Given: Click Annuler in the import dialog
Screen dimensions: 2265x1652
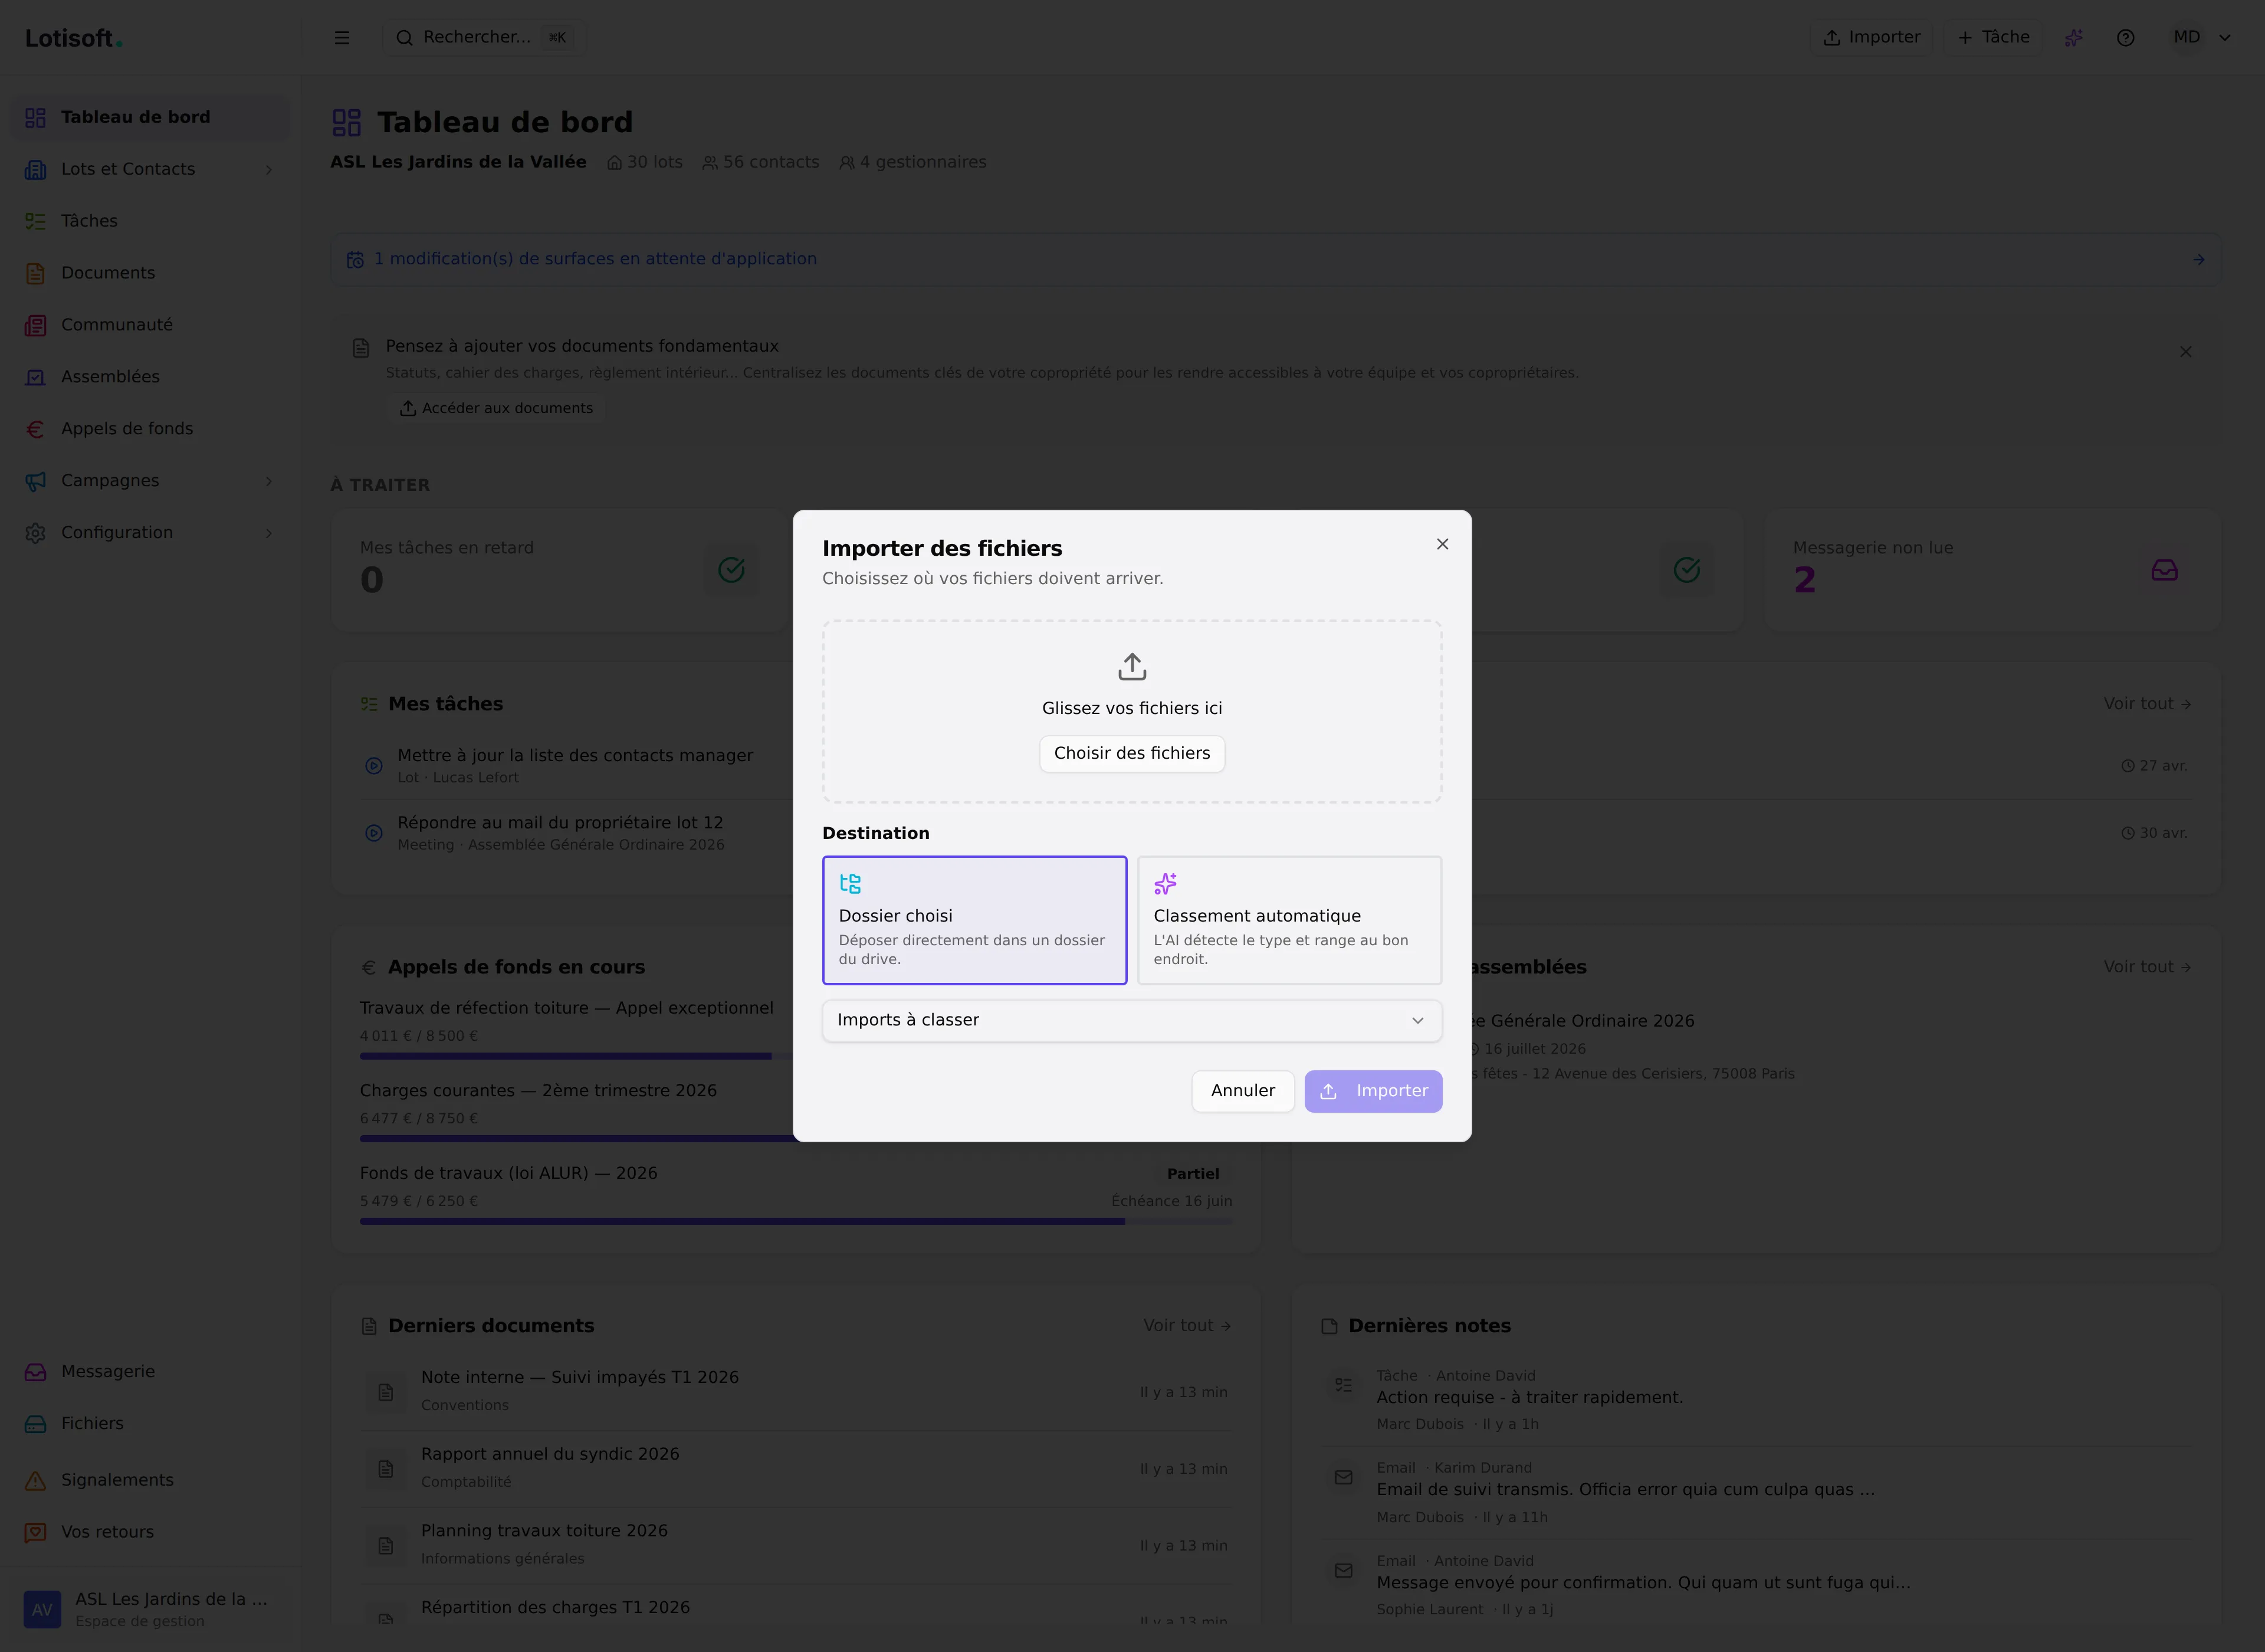Looking at the screenshot, I should [x=1242, y=1091].
